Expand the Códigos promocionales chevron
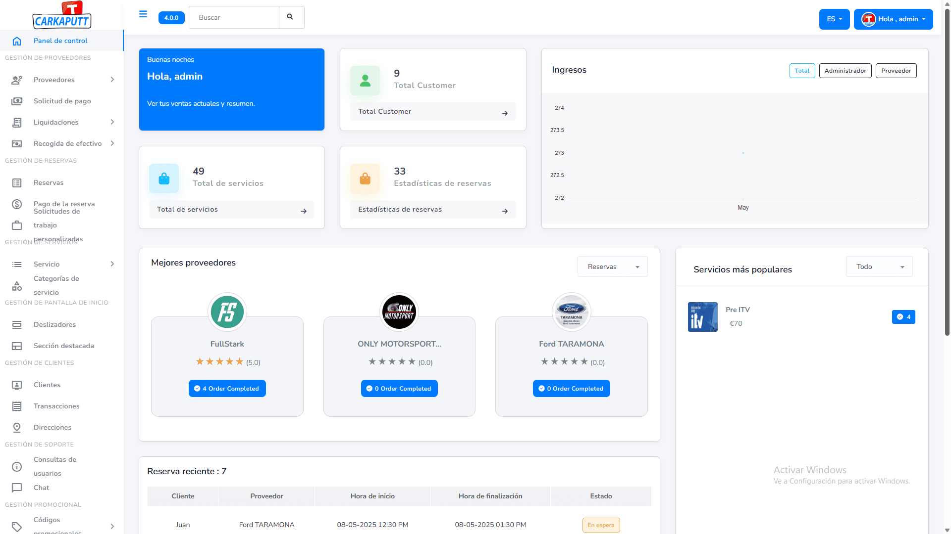The image size is (951, 534). (x=112, y=527)
